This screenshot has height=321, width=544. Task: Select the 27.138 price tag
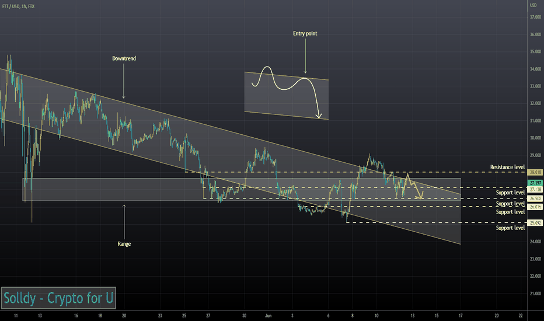(535, 190)
